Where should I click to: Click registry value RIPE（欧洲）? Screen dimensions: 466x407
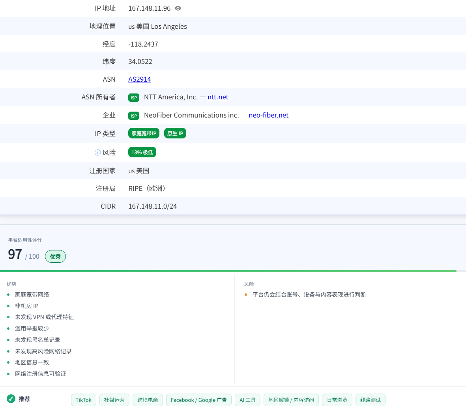pyautogui.click(x=147, y=189)
